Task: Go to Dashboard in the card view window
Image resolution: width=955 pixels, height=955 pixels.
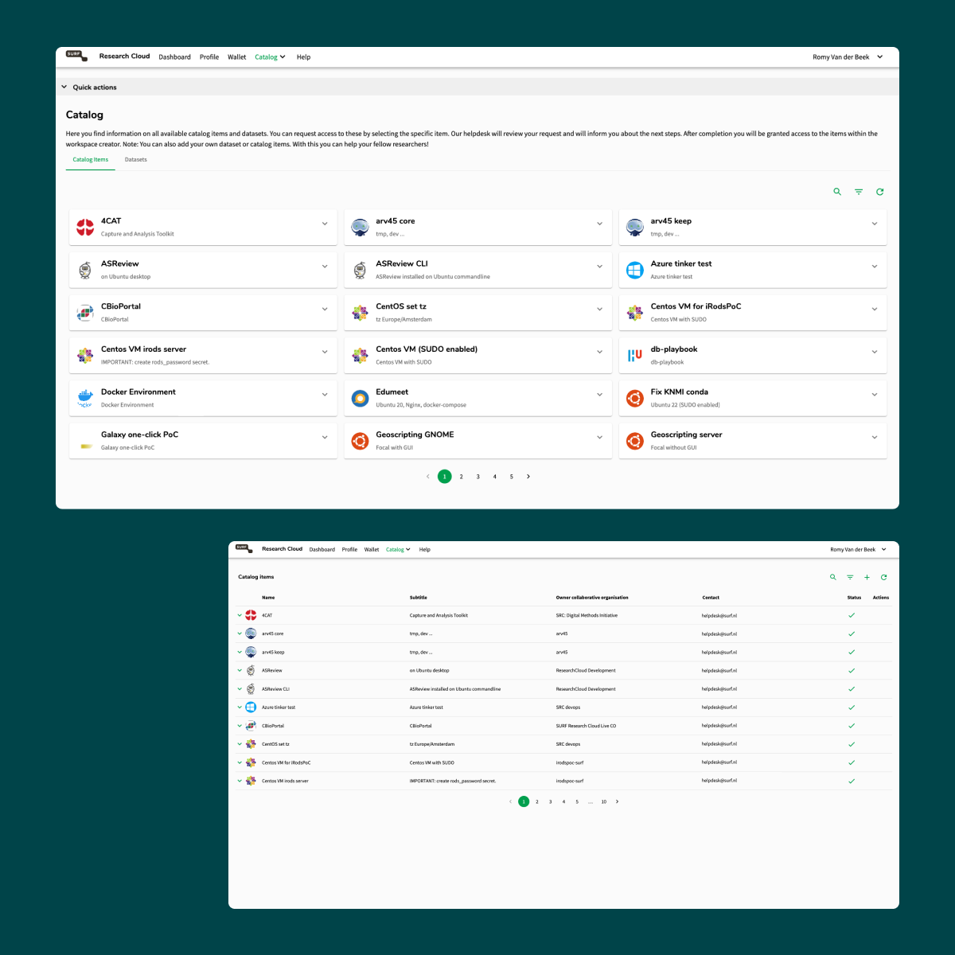Action: coord(174,57)
